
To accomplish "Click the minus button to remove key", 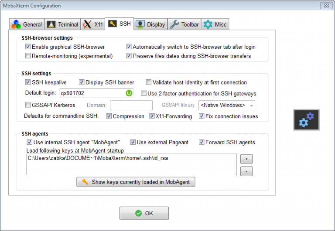I will pyautogui.click(x=246, y=171).
